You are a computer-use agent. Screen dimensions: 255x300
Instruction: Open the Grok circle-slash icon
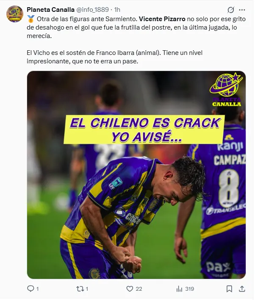pyautogui.click(x=230, y=10)
